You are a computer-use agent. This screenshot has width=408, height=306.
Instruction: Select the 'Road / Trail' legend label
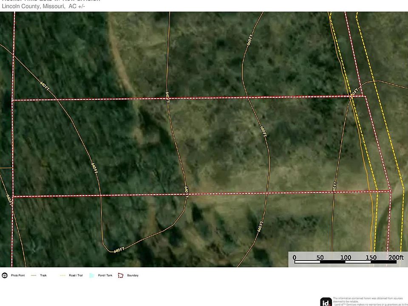tap(76, 275)
